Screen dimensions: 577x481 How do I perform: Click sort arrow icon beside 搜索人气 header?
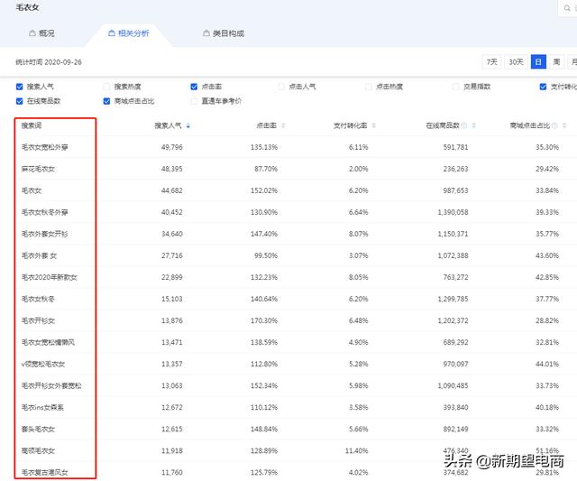187,125
